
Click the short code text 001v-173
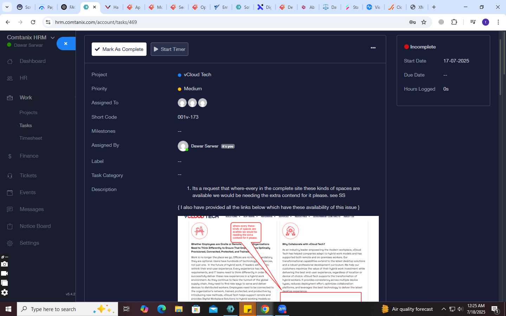click(x=188, y=117)
